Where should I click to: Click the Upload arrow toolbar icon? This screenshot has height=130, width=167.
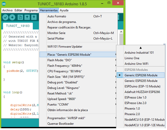point(12,17)
